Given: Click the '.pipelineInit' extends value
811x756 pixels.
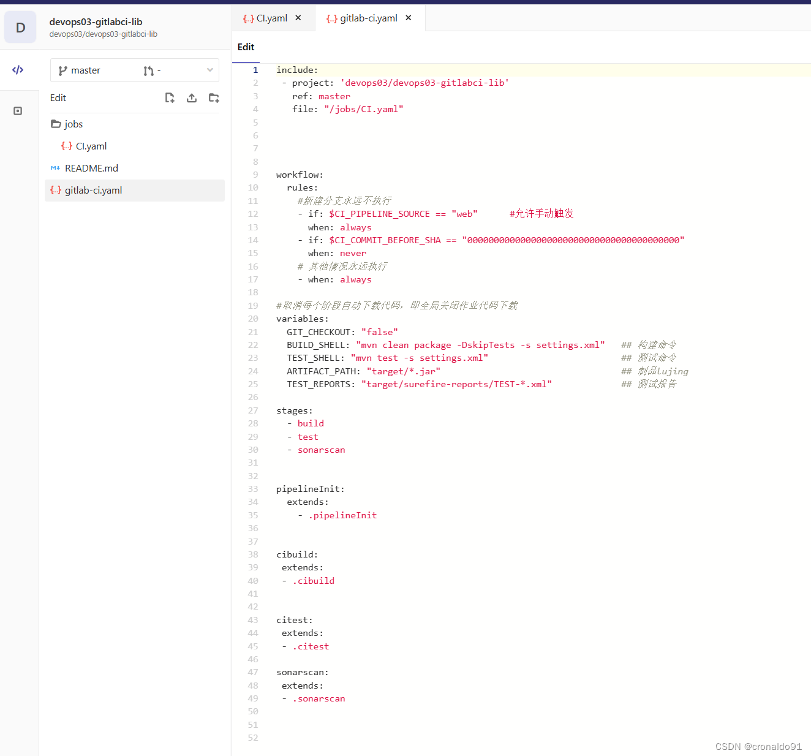Looking at the screenshot, I should pos(342,515).
